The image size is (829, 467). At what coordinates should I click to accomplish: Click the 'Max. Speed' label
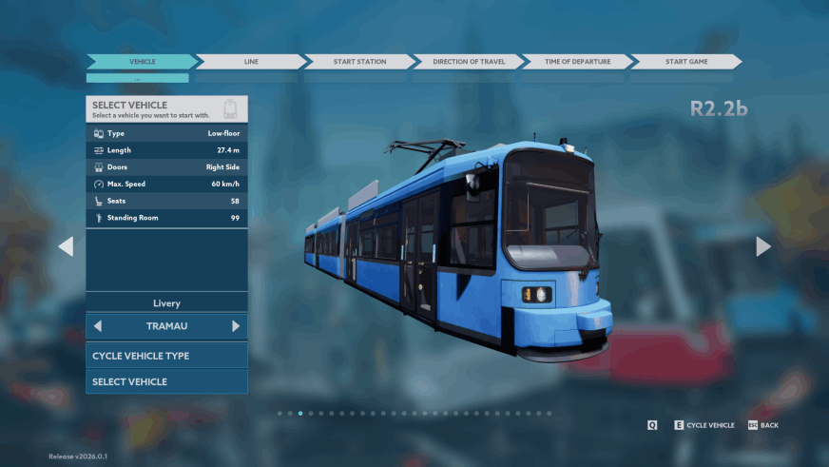click(x=126, y=185)
